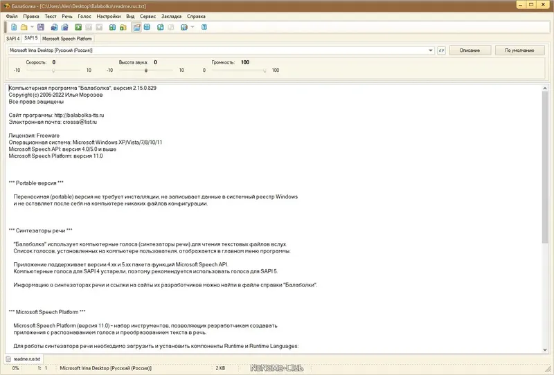
Task: Click the Громкость slider thumb
Action: (x=265, y=71)
